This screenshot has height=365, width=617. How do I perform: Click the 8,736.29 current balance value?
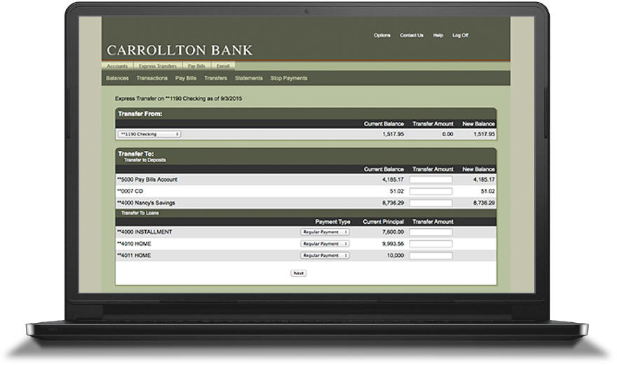point(393,203)
